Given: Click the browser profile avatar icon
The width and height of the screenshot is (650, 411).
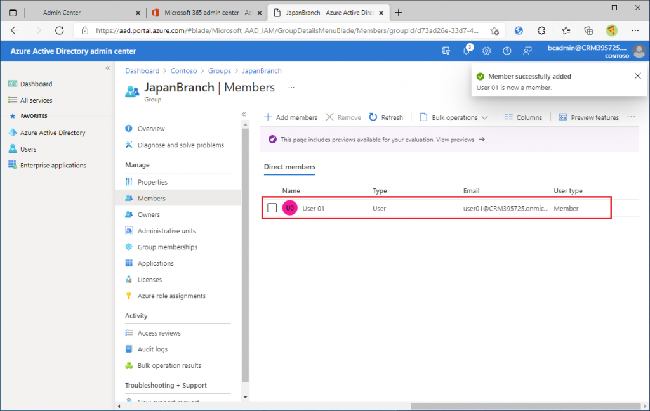Looking at the screenshot, I should (611, 30).
